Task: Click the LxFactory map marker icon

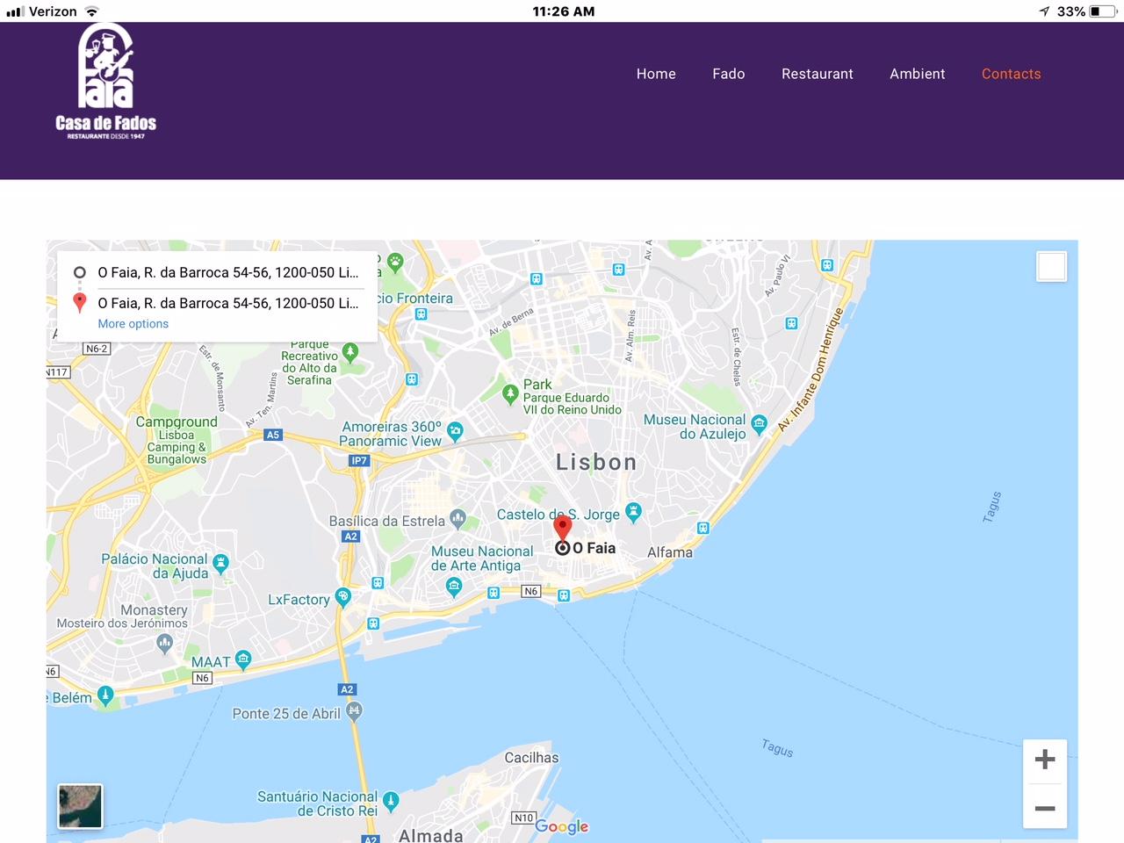Action: 343,597
